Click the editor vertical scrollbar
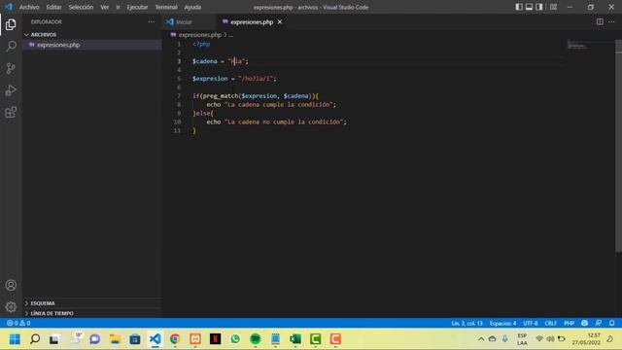The width and height of the screenshot is (622, 350). (x=618, y=145)
